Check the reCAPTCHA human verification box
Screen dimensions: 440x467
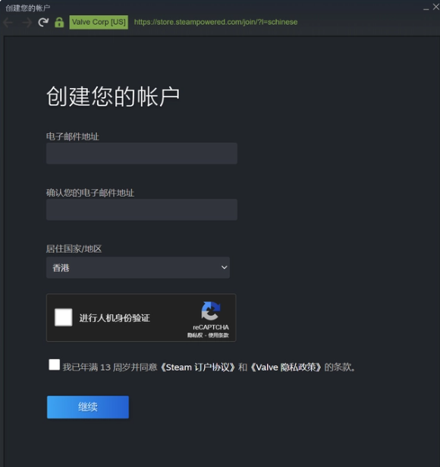(x=64, y=317)
